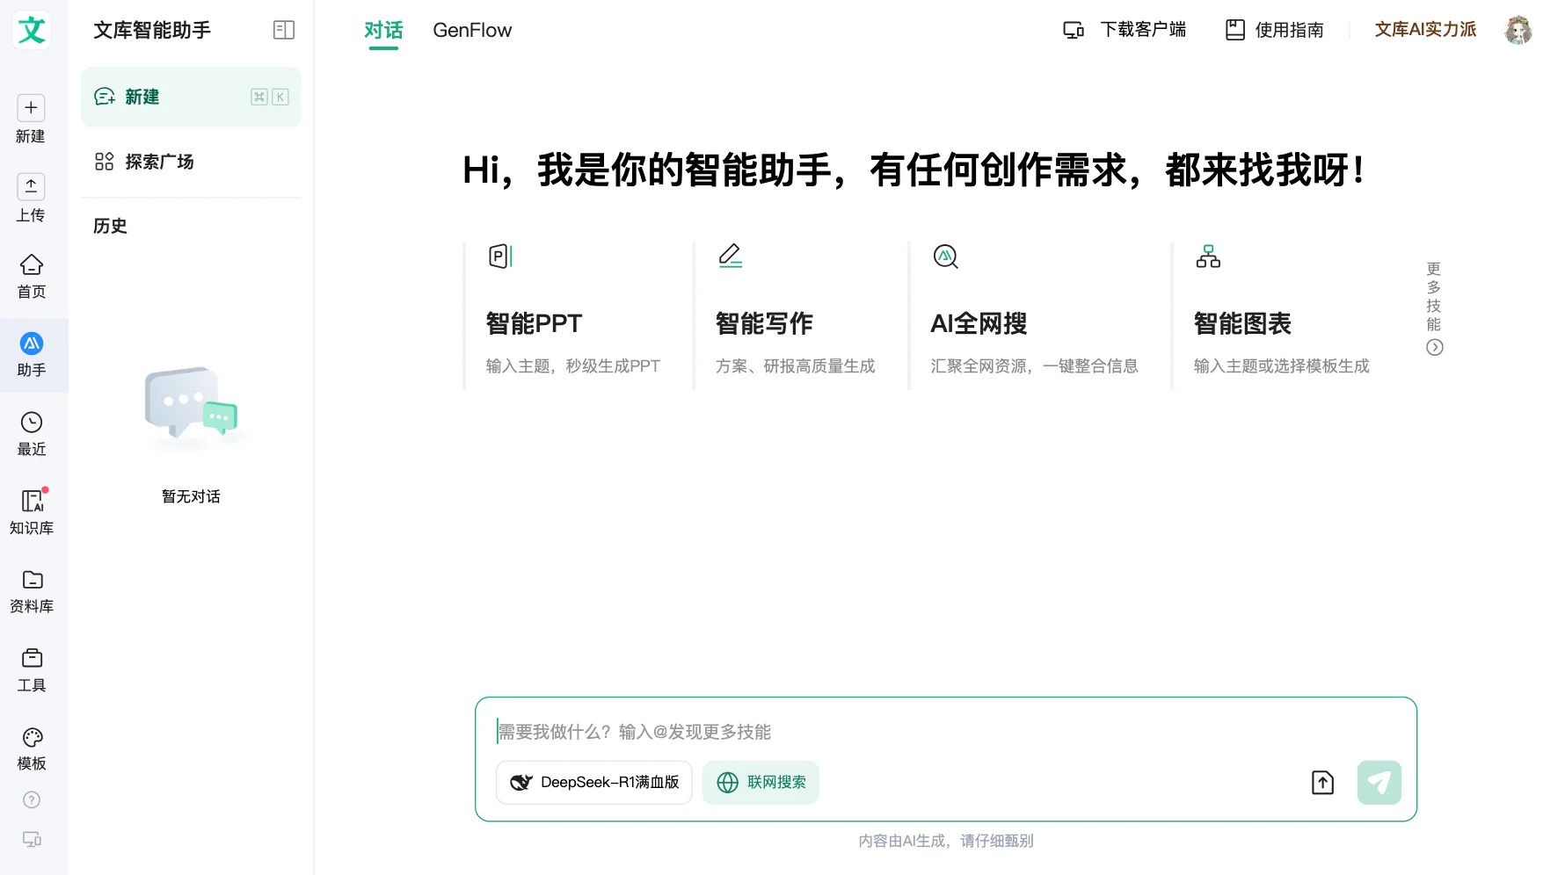Switch to the GenFlow tab
The height and width of the screenshot is (875, 1565).
click(471, 29)
